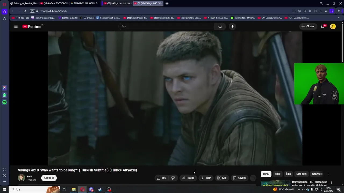Select the İlgili filter chip
This screenshot has height=193, width=344.
[x=288, y=174]
